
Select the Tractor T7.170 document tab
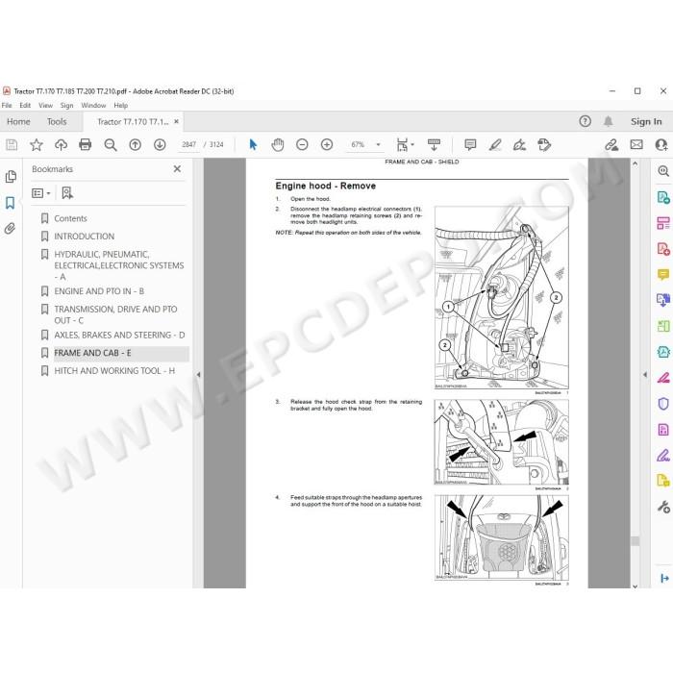pos(133,122)
